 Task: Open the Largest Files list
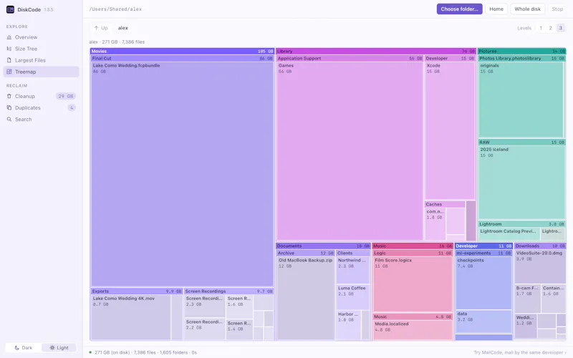41,60
